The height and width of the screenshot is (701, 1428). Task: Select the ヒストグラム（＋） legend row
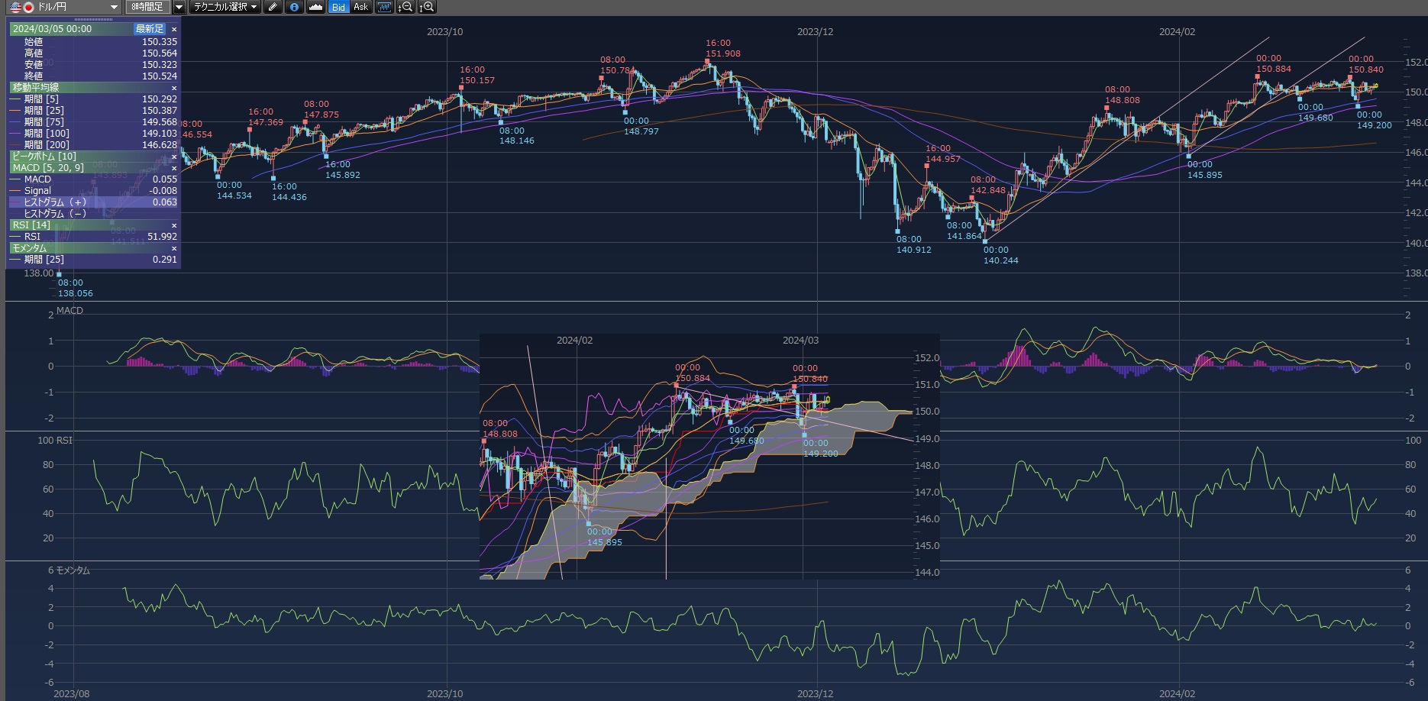pyautogui.click(x=93, y=202)
